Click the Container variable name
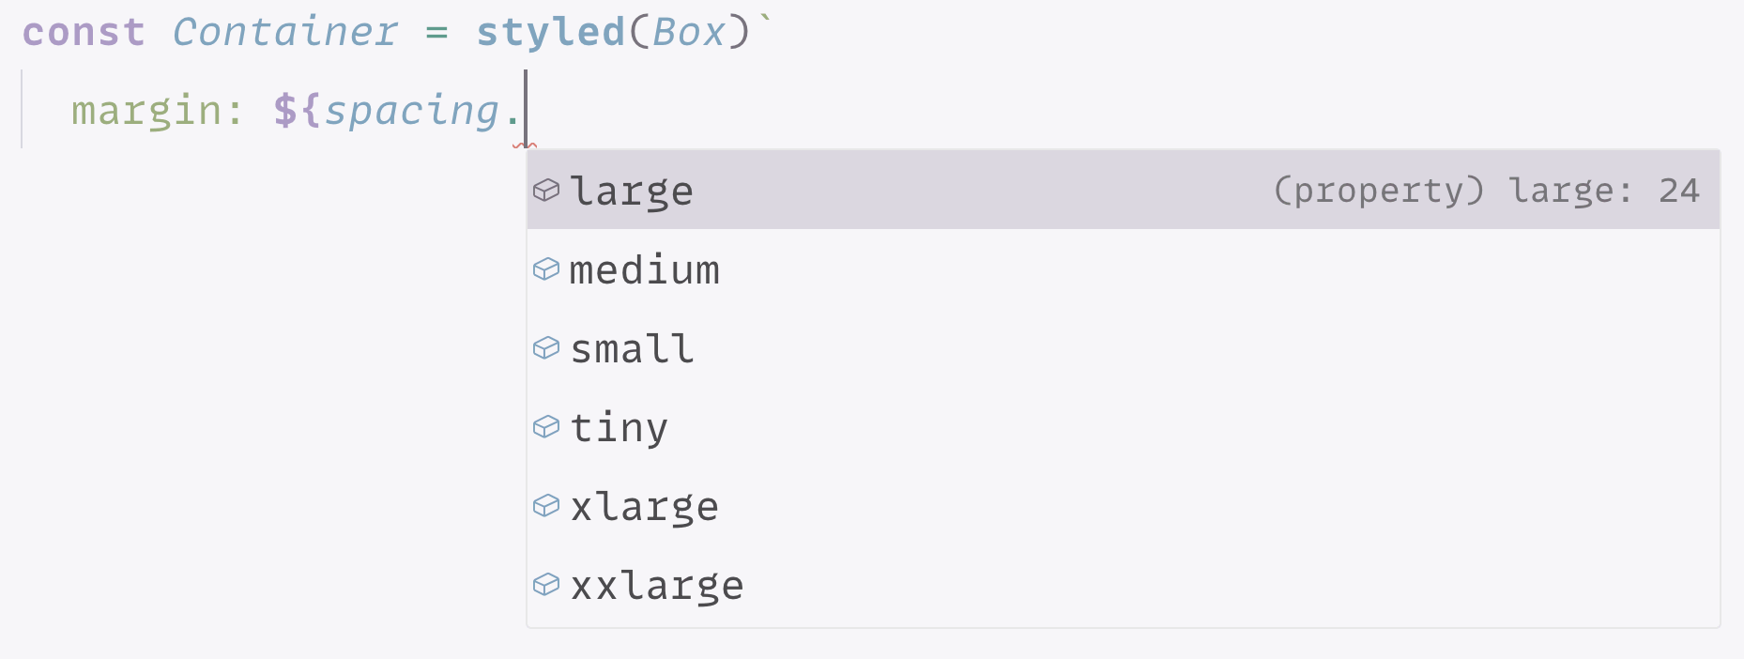The width and height of the screenshot is (1744, 659). click(x=283, y=31)
